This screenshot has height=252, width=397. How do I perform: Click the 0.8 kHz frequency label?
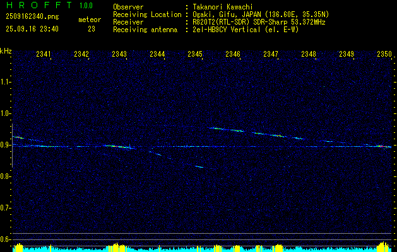(x=6, y=176)
